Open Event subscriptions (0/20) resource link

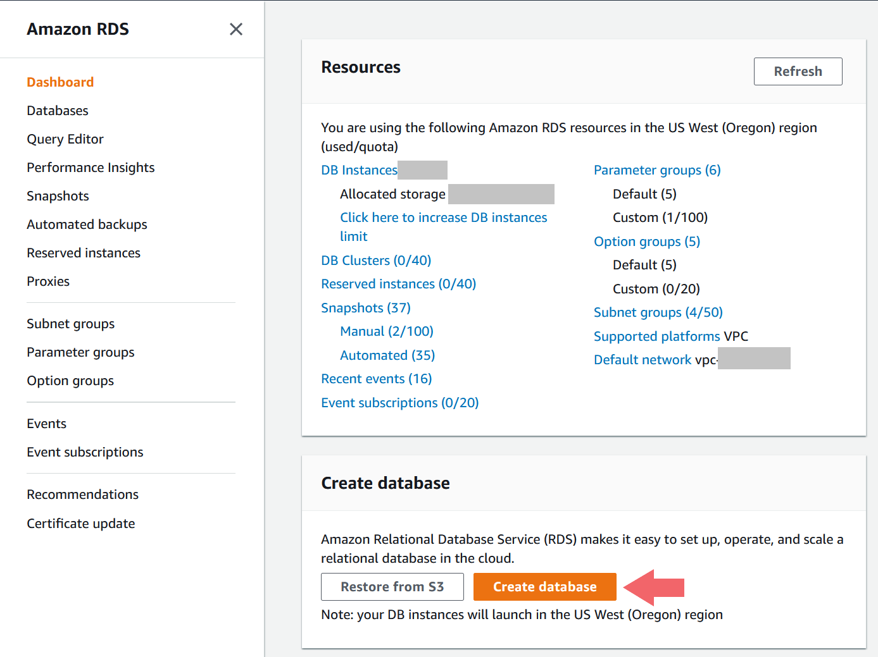(399, 403)
